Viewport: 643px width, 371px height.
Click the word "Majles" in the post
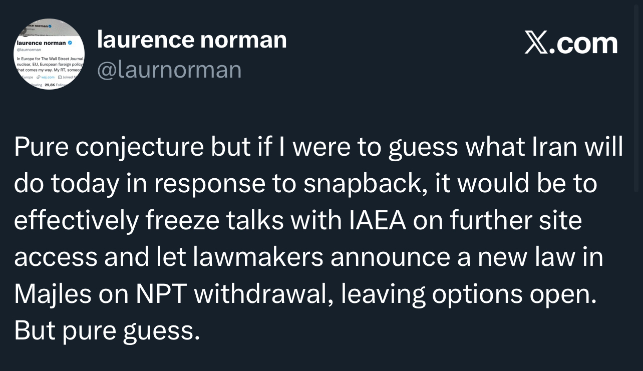point(53,294)
